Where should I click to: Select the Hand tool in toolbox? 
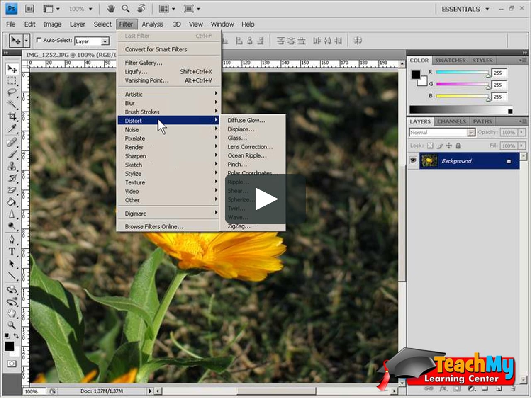click(x=12, y=313)
